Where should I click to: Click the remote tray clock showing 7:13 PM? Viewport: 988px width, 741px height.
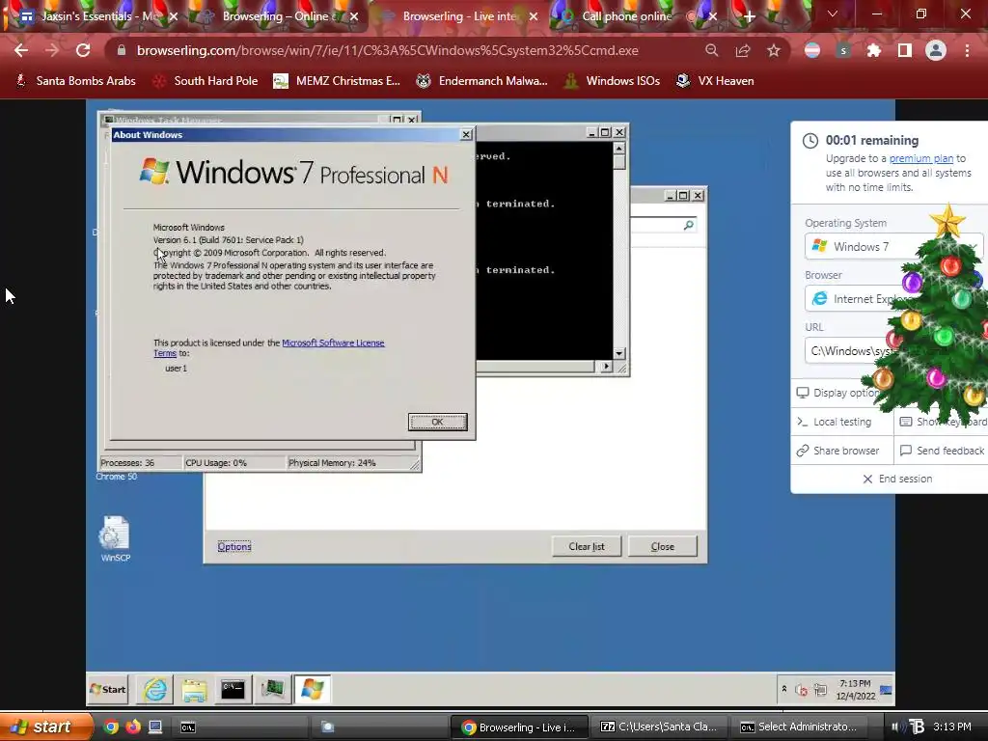[855, 689]
